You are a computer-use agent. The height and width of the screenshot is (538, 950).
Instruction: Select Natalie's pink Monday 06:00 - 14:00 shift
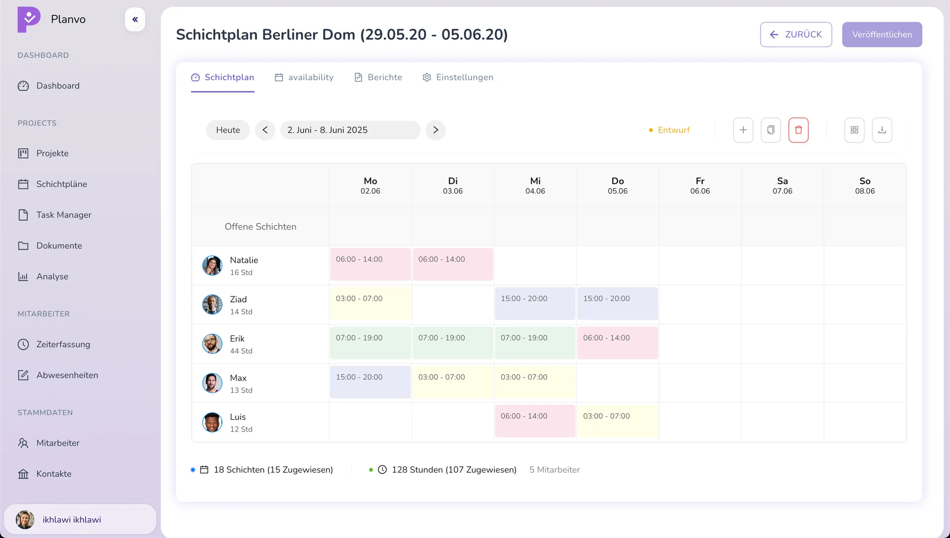tap(370, 265)
